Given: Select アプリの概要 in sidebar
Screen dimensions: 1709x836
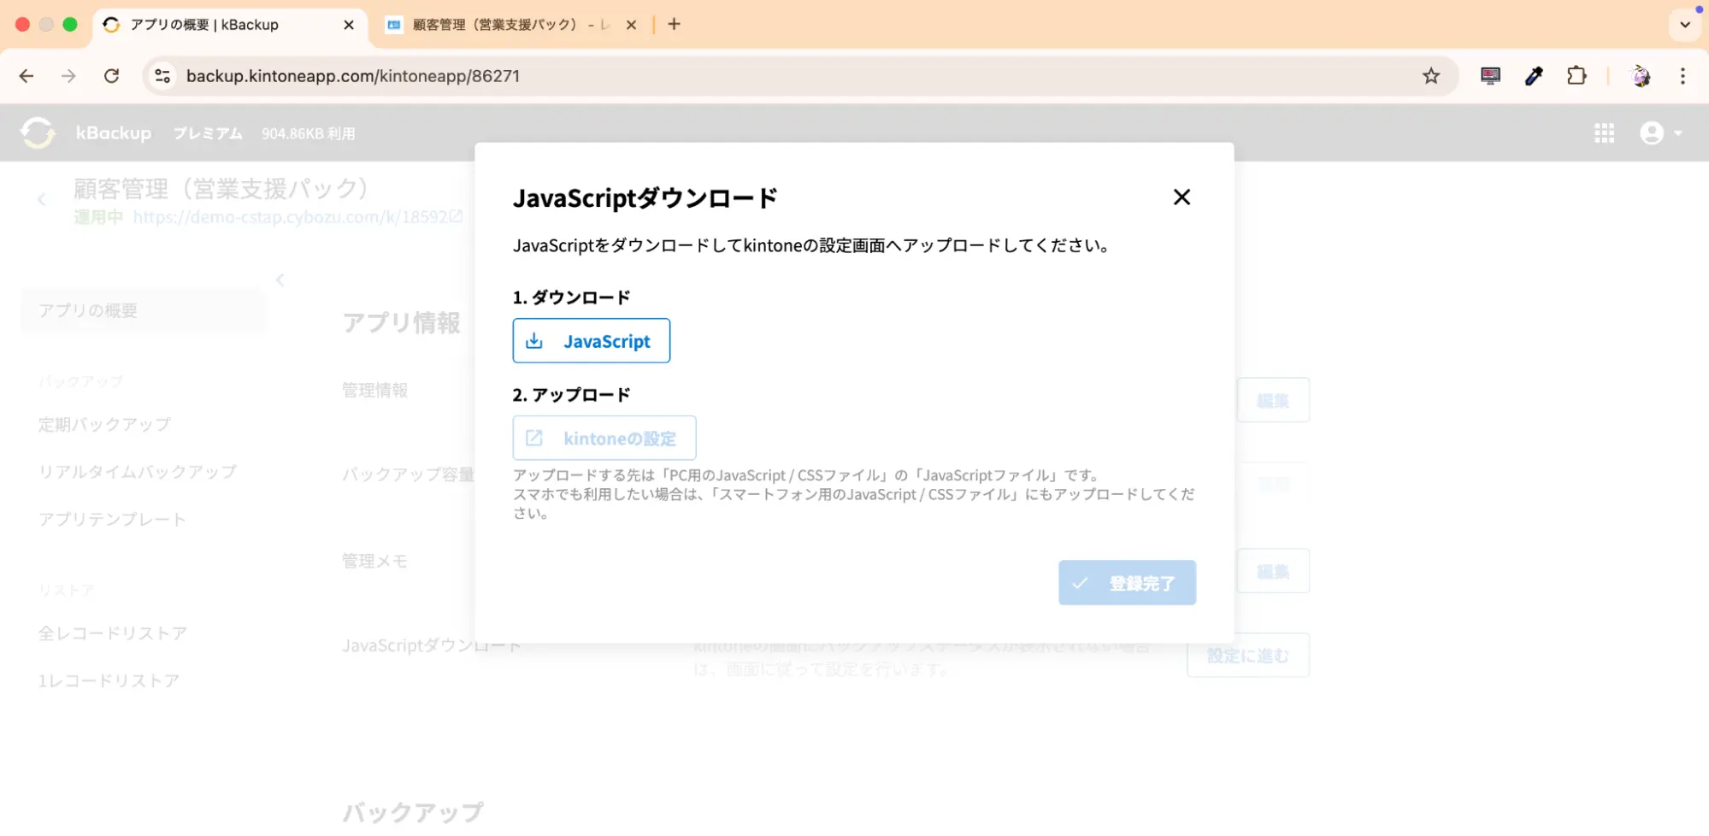Looking at the screenshot, I should (x=142, y=310).
